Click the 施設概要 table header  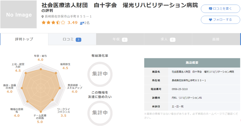pyautogui.click(x=192, y=63)
